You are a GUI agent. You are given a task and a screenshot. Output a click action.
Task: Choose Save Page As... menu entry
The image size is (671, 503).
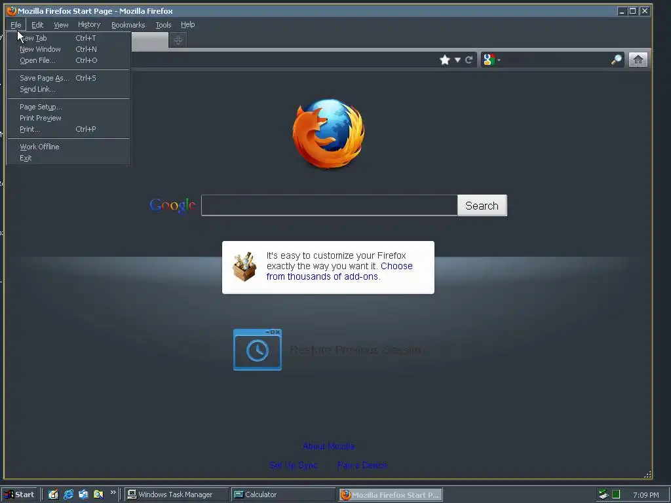68,78
